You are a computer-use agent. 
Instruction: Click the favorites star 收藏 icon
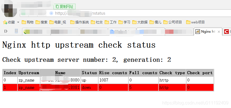click(x=5, y=22)
